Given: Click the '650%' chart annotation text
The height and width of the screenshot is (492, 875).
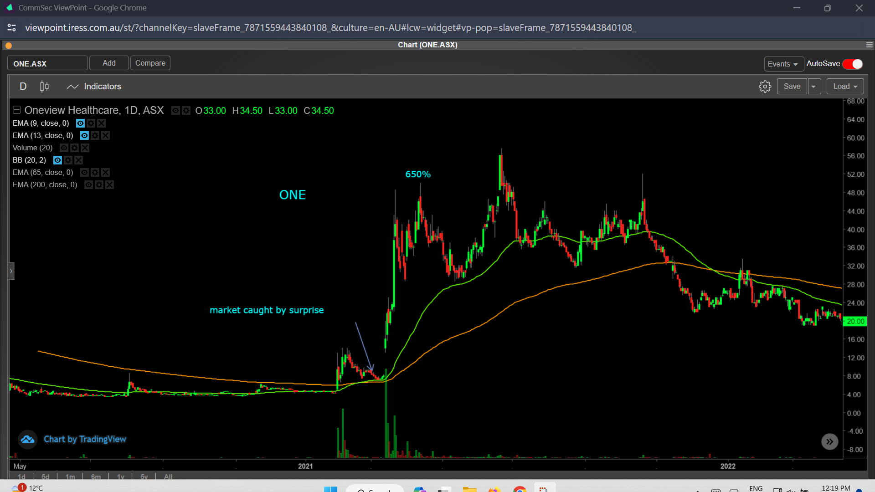Looking at the screenshot, I should tap(418, 174).
